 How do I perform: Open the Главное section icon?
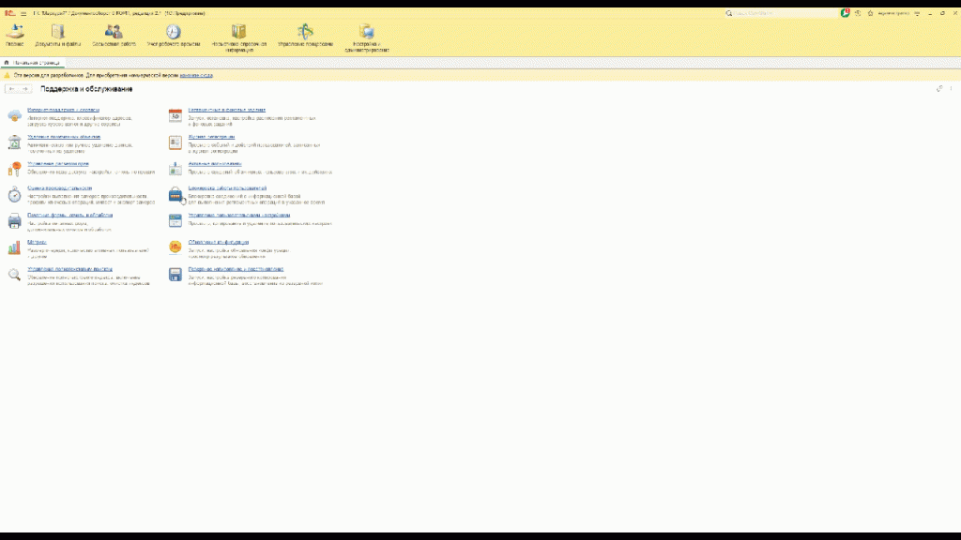pyautogui.click(x=15, y=31)
